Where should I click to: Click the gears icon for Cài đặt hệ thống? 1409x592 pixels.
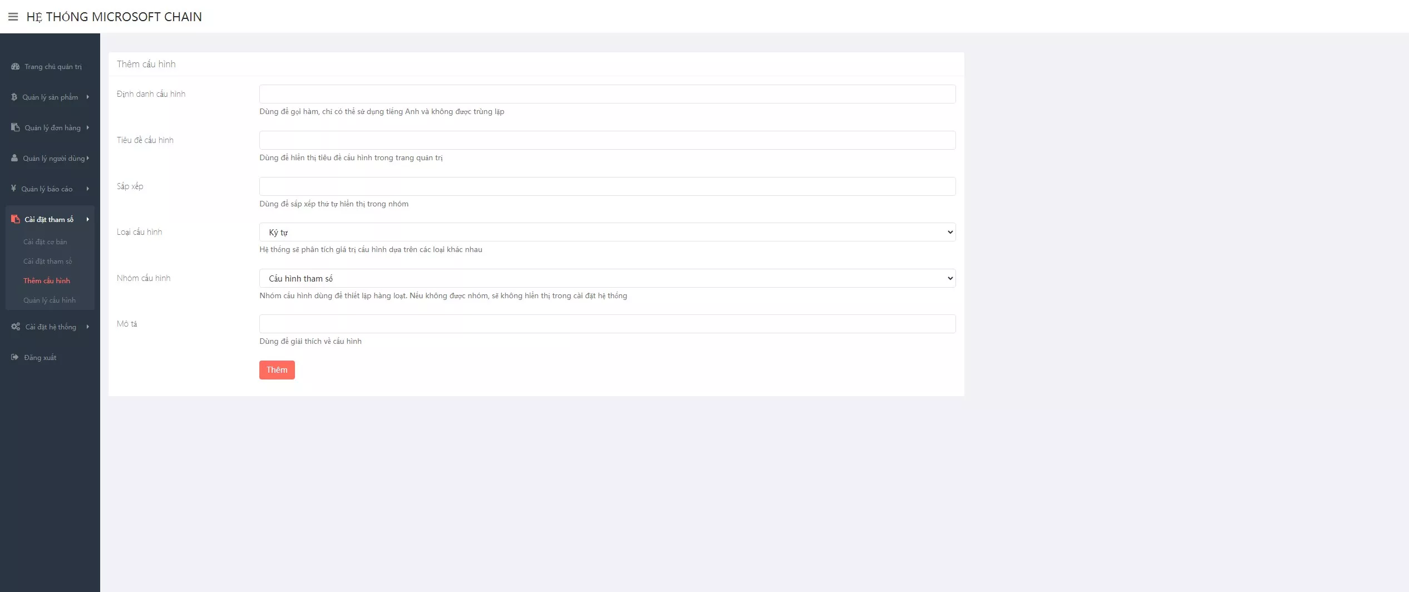click(x=16, y=327)
